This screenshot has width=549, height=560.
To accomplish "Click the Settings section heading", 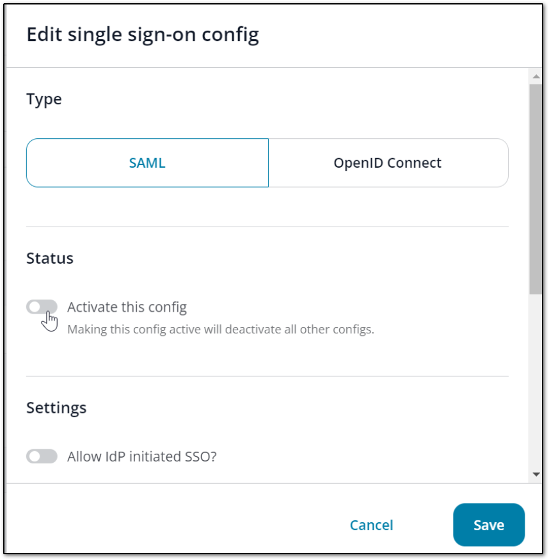I will tap(56, 408).
